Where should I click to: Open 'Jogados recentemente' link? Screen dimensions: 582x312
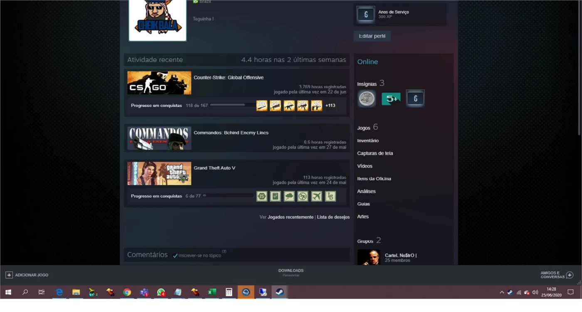tap(291, 217)
